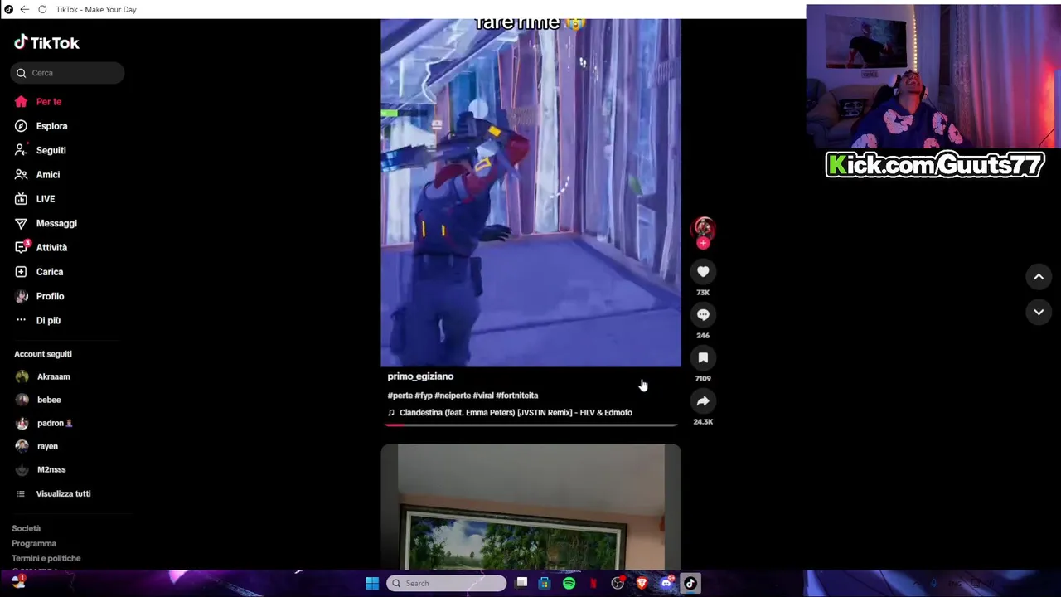This screenshot has height=597, width=1061.
Task: Open primo_egiziano's profile from caption
Action: [420, 376]
